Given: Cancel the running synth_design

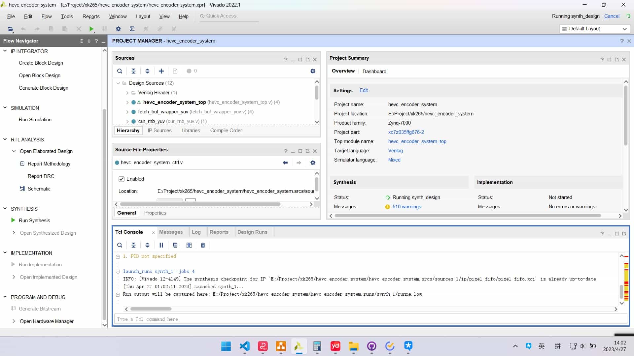Looking at the screenshot, I should (x=612, y=16).
